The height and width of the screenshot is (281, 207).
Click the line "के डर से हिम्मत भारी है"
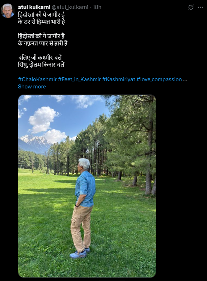coord(42,22)
